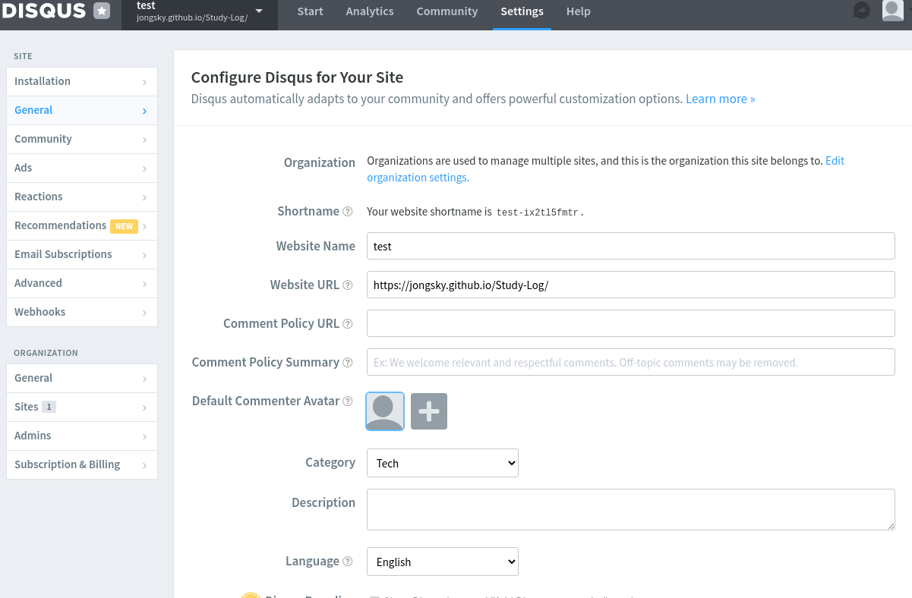912x598 pixels.
Task: Select the Settings tab
Action: (x=522, y=11)
